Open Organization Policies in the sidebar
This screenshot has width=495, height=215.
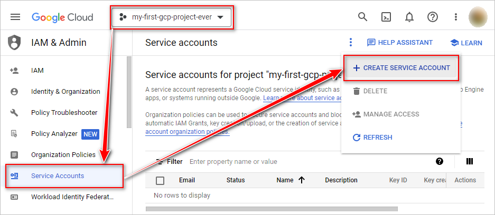pos(64,154)
